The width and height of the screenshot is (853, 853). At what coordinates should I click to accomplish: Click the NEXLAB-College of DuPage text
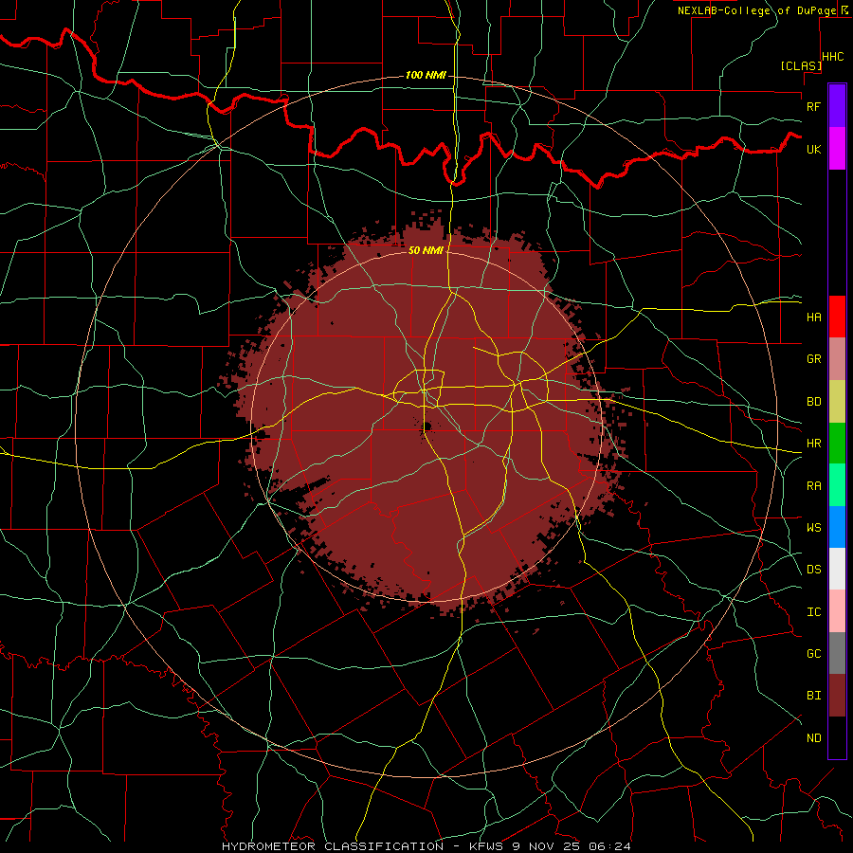[x=756, y=10]
